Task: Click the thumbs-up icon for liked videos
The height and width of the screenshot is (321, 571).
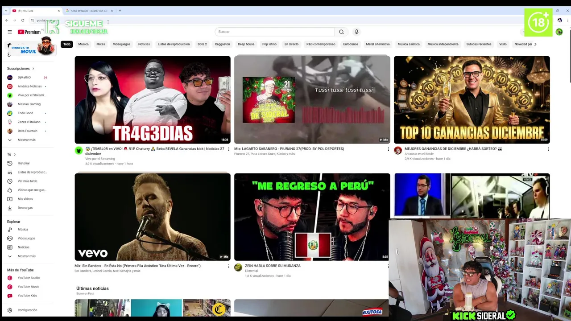Action: pos(10,190)
